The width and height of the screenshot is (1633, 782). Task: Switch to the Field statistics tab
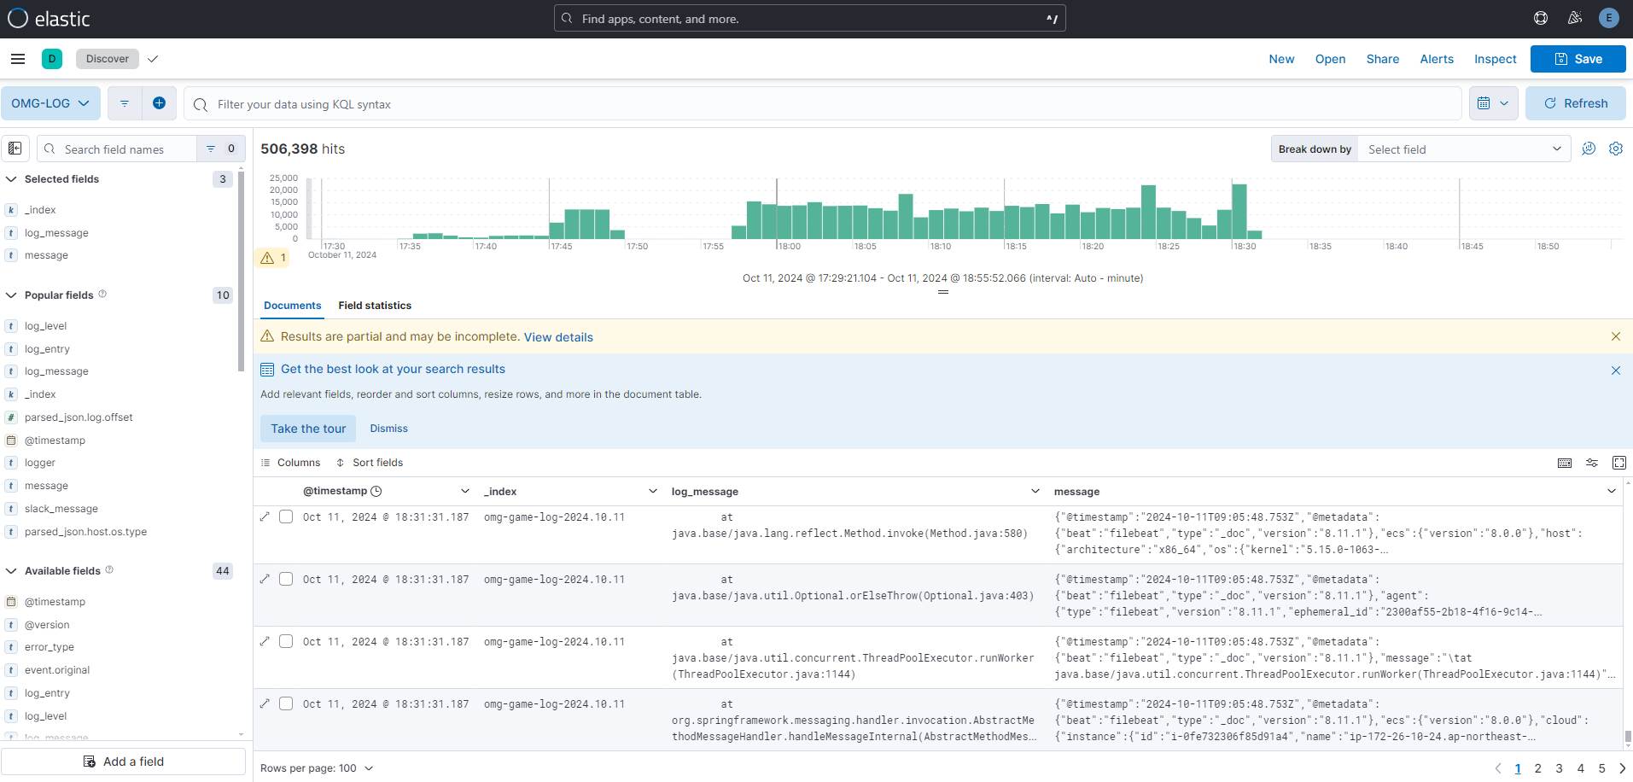pyautogui.click(x=374, y=306)
